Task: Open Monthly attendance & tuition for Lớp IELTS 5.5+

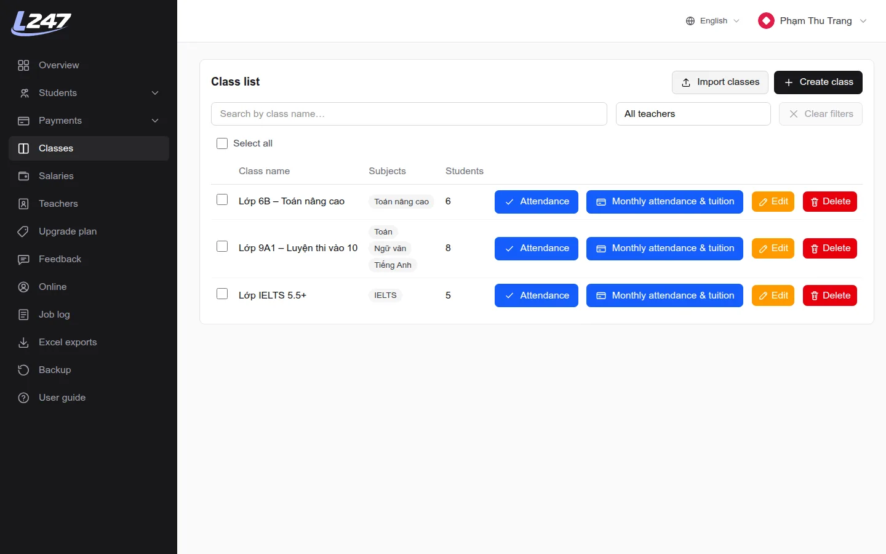Action: pos(664,295)
